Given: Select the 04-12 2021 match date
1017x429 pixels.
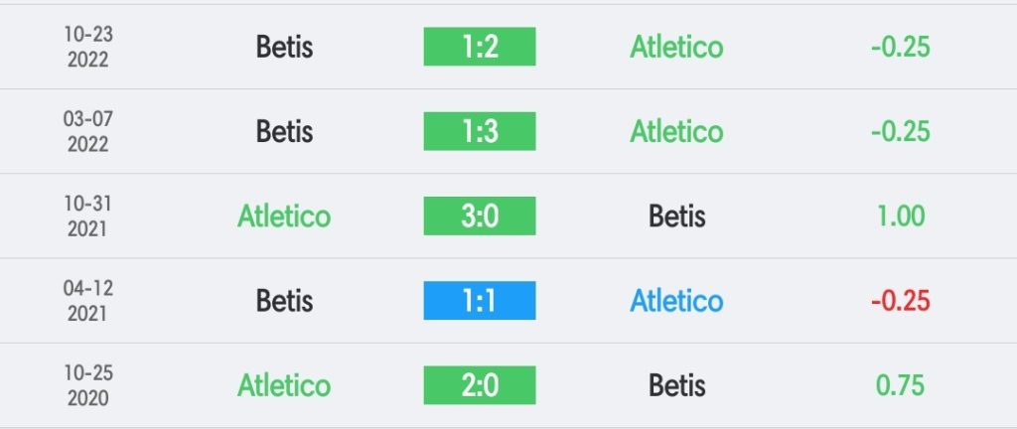Looking at the screenshot, I should (88, 301).
